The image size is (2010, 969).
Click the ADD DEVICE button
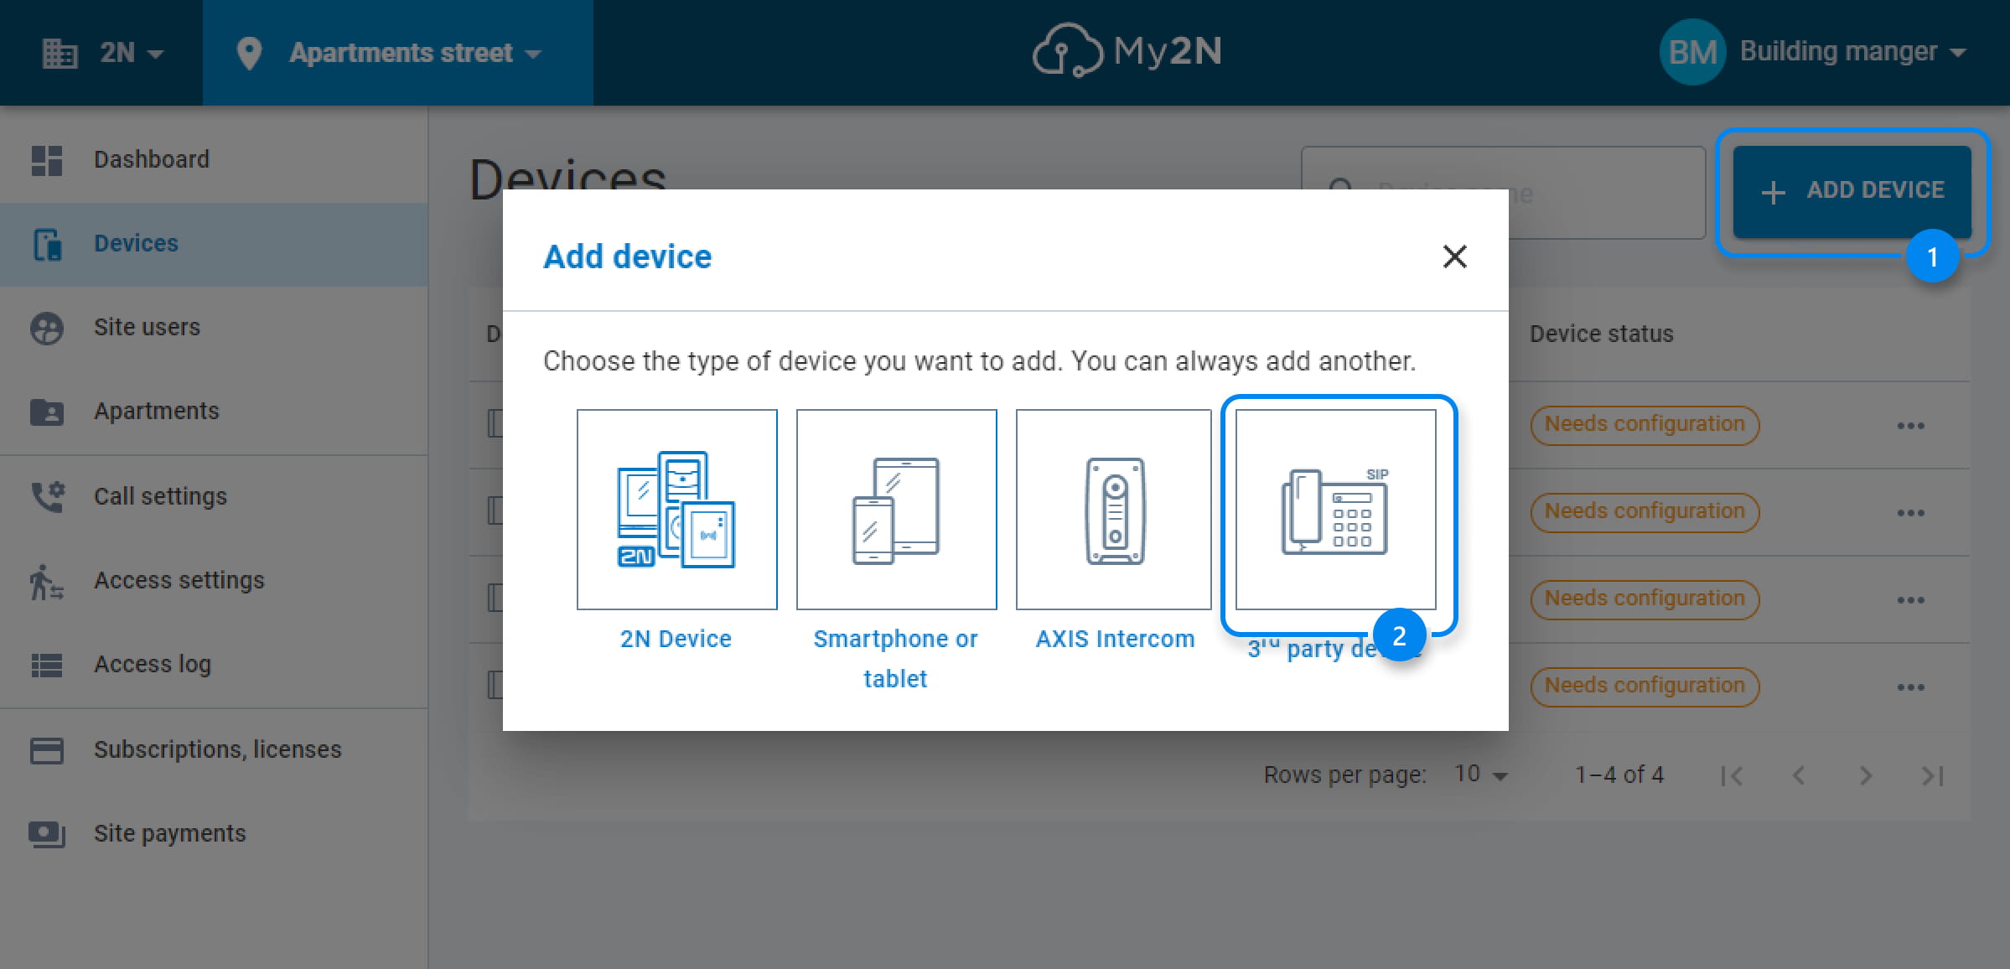pos(1852,191)
